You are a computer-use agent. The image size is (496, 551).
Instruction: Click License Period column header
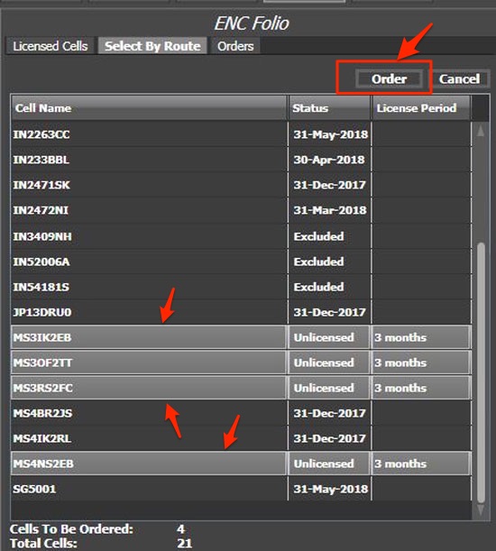[421, 108]
